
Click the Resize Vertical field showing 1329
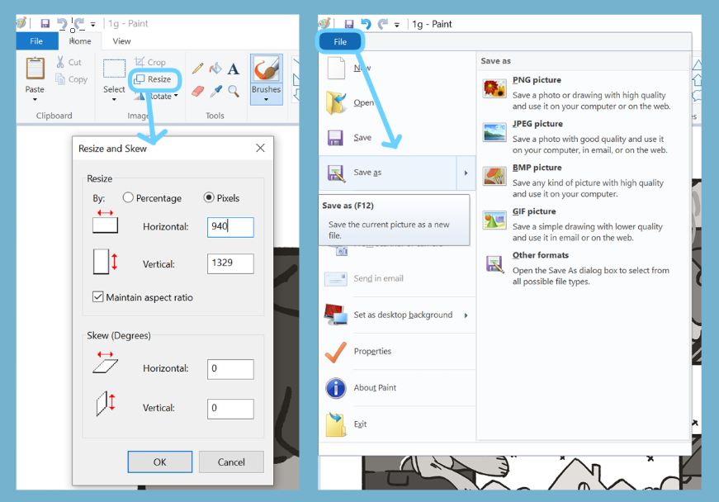click(229, 264)
